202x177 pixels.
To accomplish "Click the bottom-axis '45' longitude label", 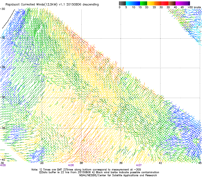I will [200, 163].
